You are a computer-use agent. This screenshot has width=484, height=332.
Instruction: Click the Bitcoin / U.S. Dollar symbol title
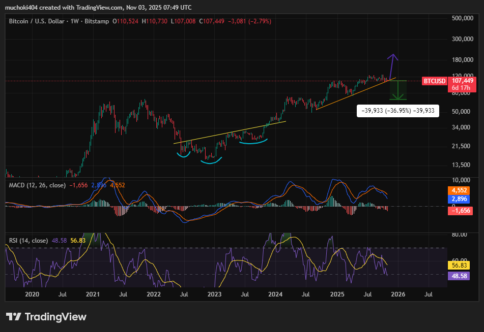tap(37, 21)
